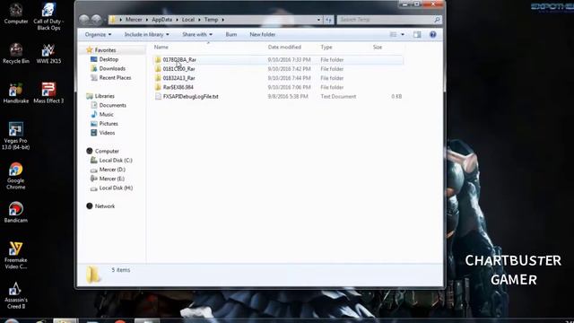The height and width of the screenshot is (323, 574).
Task: Select the Handbrake desktop icon
Action: pos(16,93)
